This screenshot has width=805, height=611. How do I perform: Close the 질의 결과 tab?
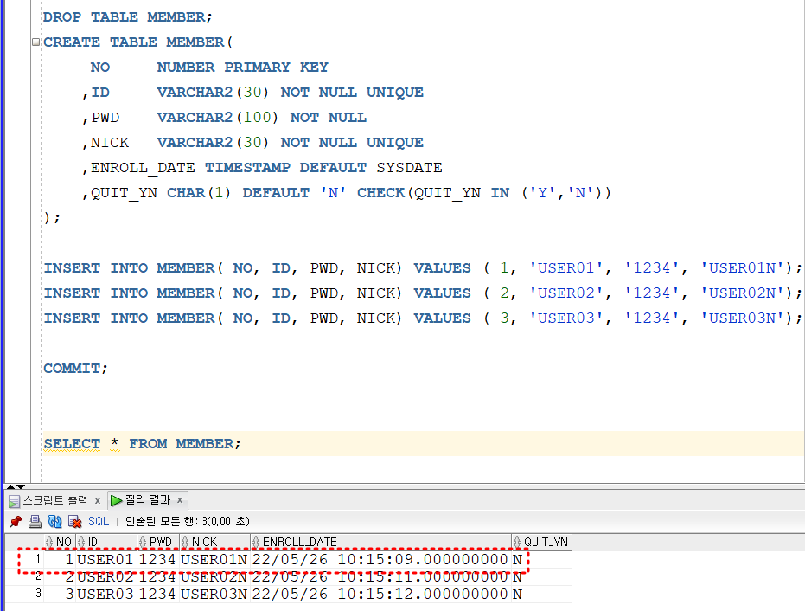click(x=180, y=500)
